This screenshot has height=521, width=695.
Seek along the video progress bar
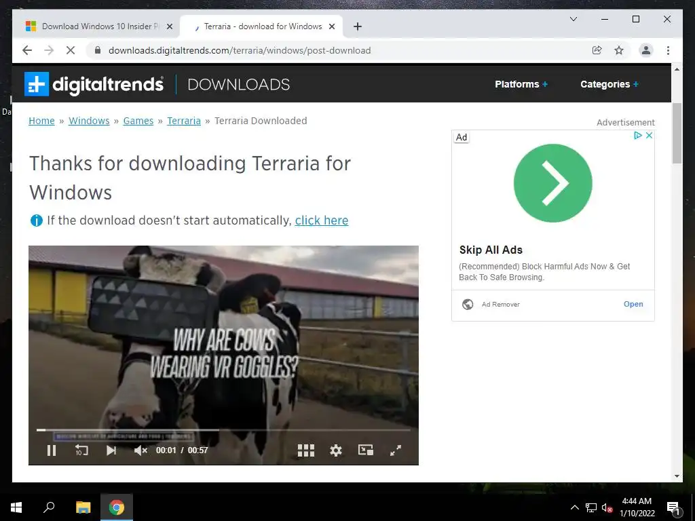tap(223, 429)
